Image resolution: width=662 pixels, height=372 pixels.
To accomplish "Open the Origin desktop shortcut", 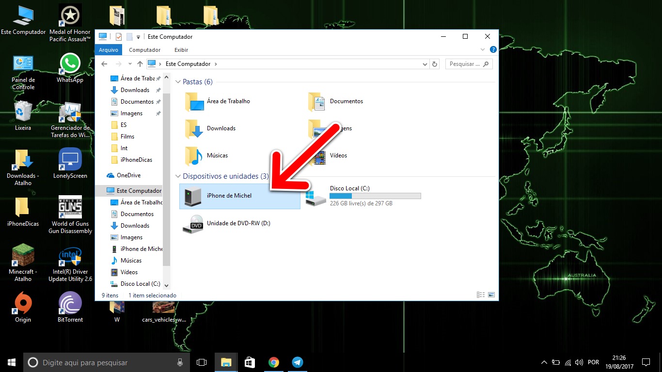I will (23, 307).
